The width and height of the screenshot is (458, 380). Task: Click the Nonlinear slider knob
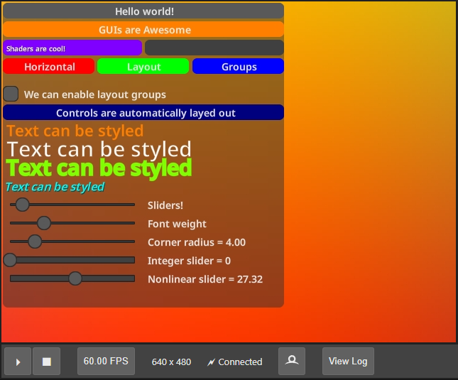[x=75, y=278]
